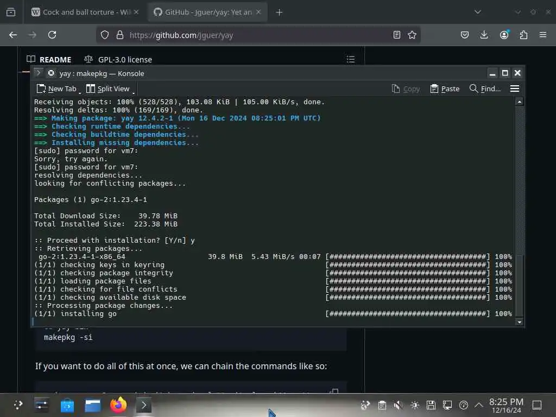Open README outline table of contents
Screen dimensions: 556x417
pos(350,59)
